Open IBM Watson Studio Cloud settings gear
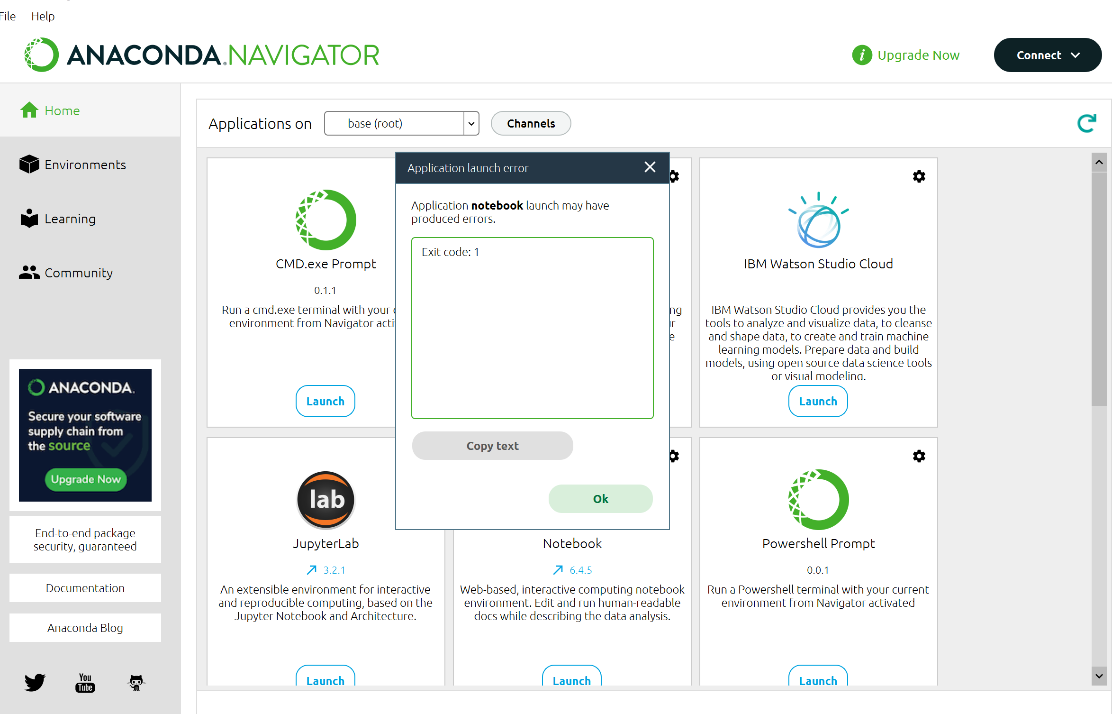Image resolution: width=1112 pixels, height=714 pixels. pos(919,176)
